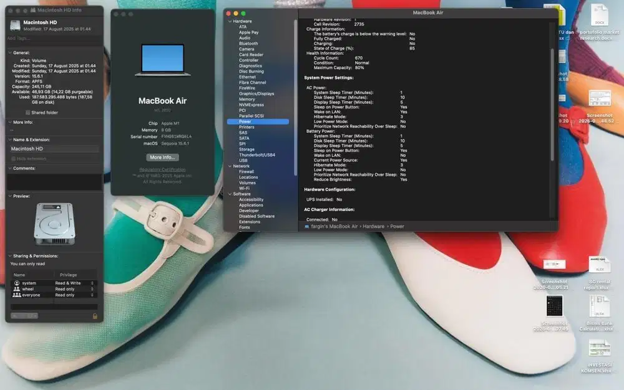Screen dimensions: 624x390
Task: Select the everyone group icon in the permissions list
Action: click(x=17, y=295)
